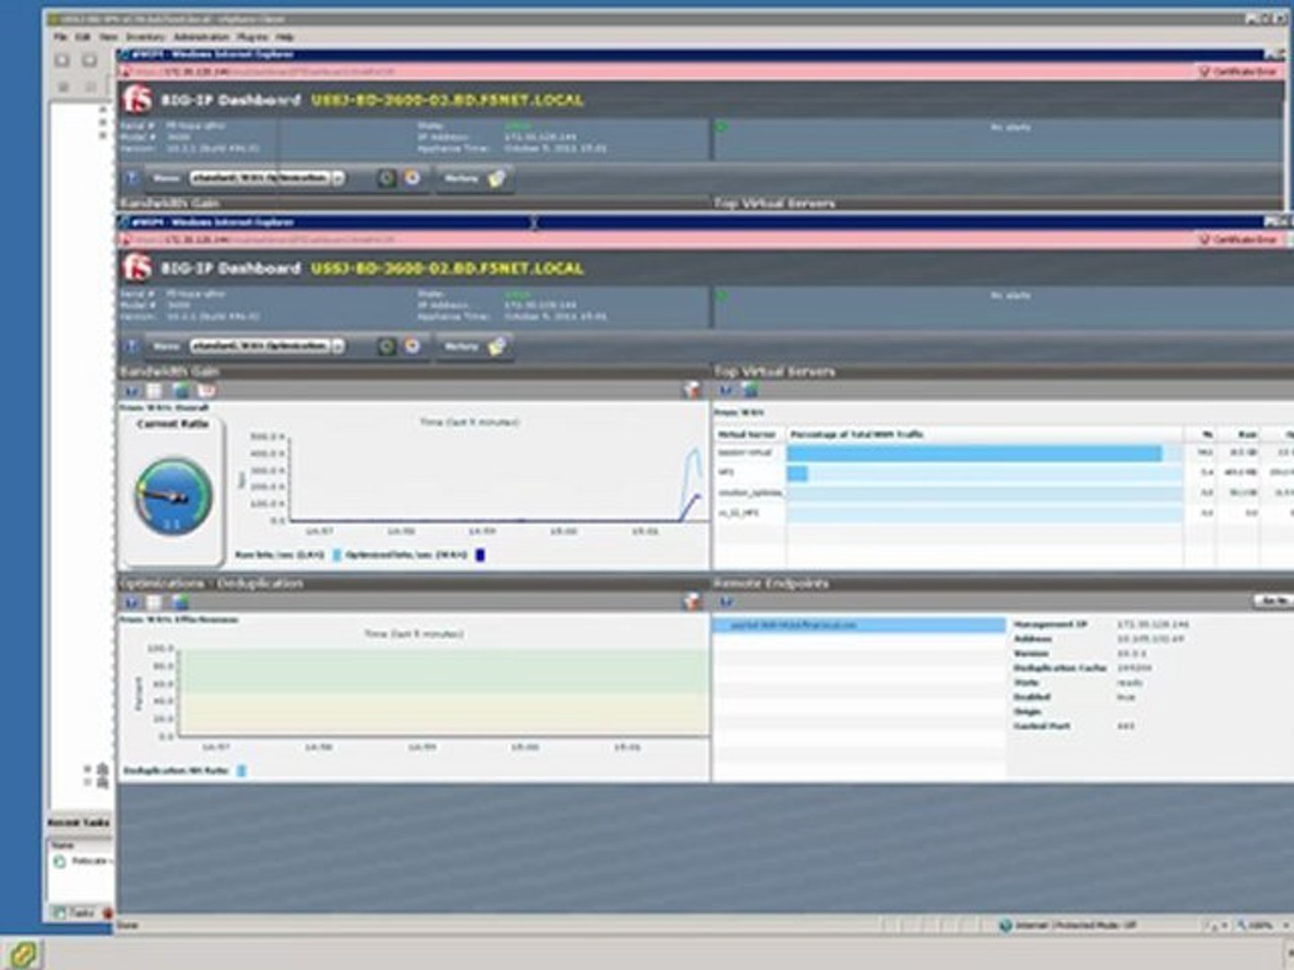The height and width of the screenshot is (970, 1294).
Task: Click the Top Virtual Servers panel heading in front dashboard
Action: [775, 371]
